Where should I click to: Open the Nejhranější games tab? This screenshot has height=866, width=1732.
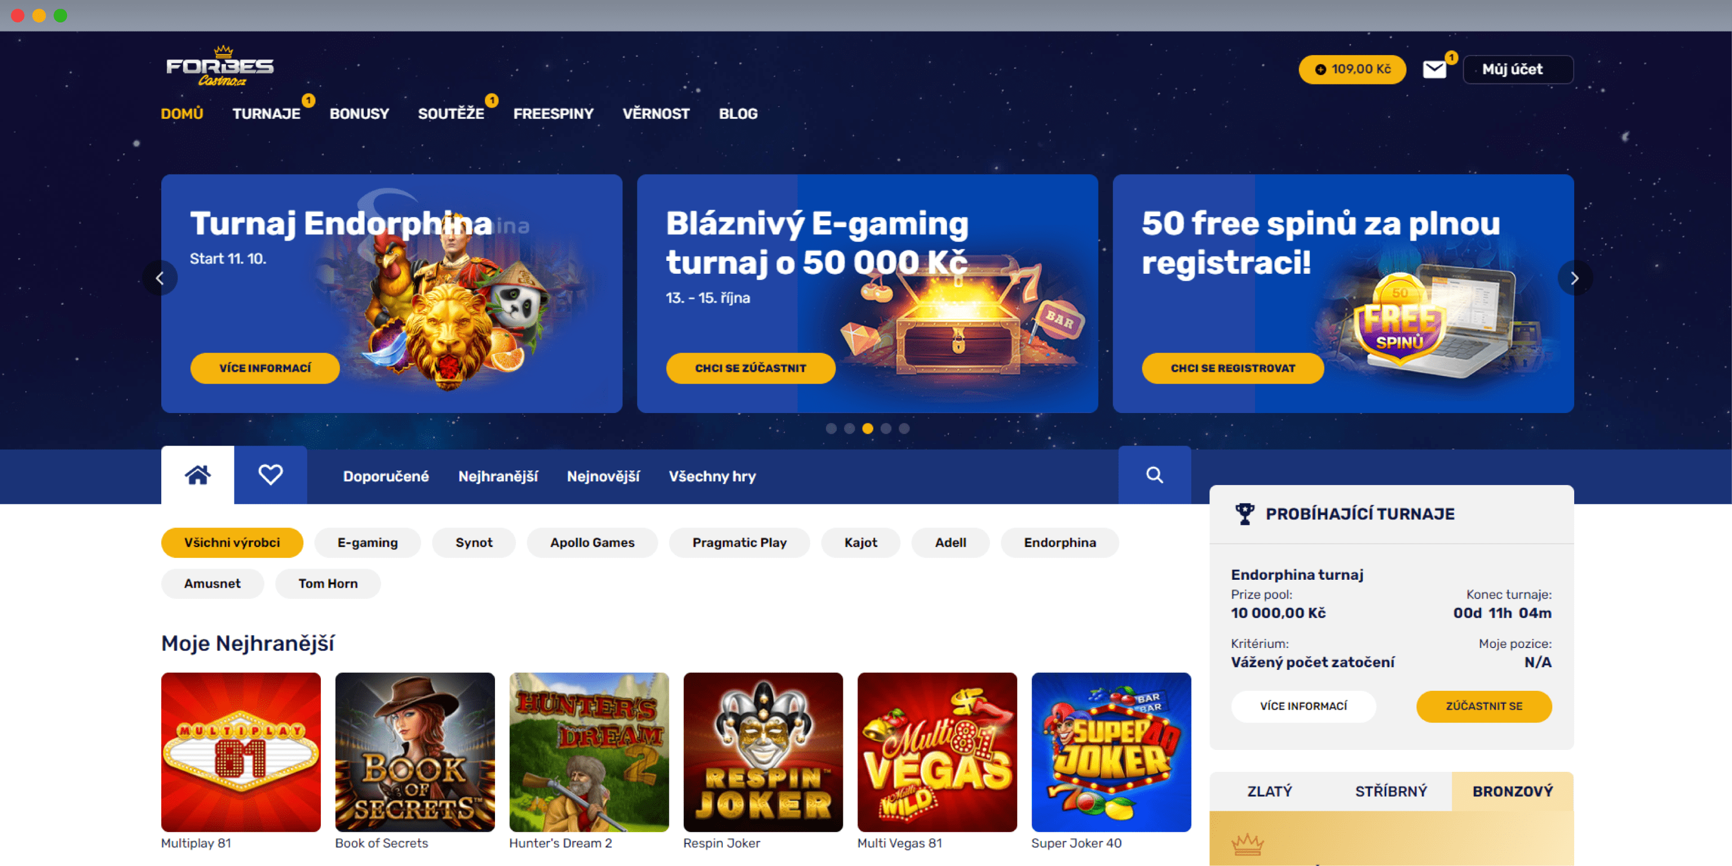click(x=497, y=476)
